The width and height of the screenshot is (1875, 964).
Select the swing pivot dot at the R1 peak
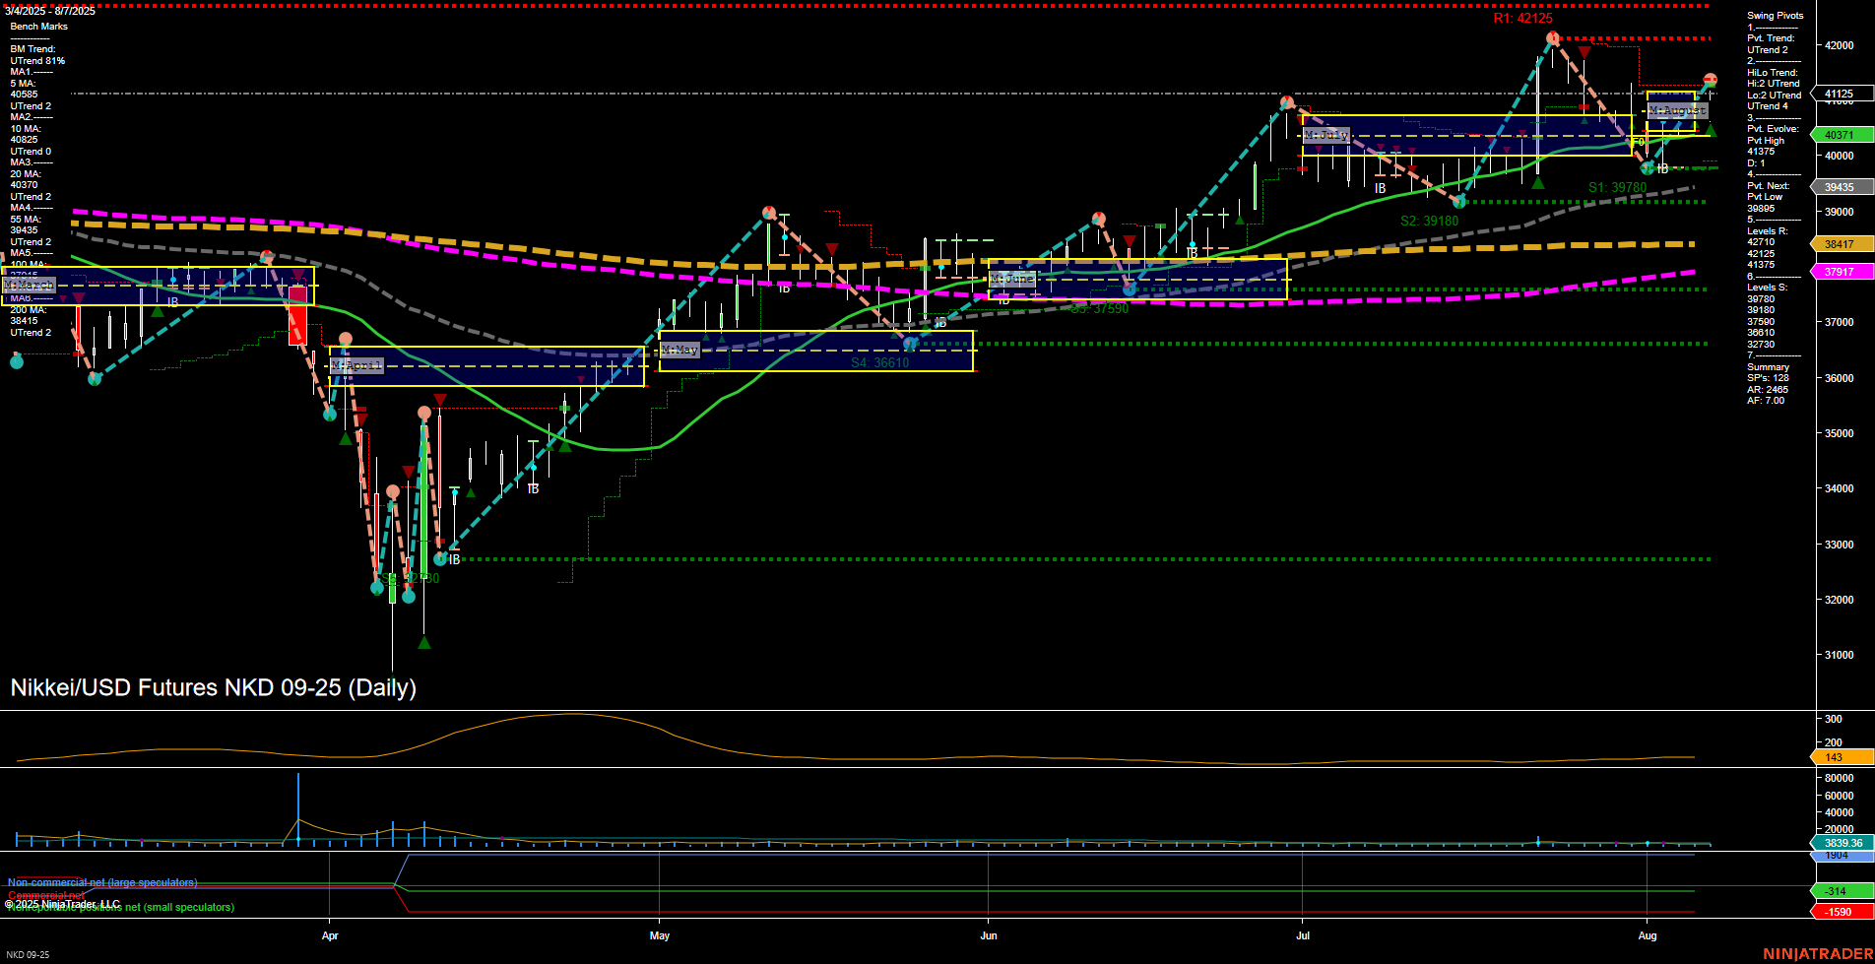[x=1551, y=37]
